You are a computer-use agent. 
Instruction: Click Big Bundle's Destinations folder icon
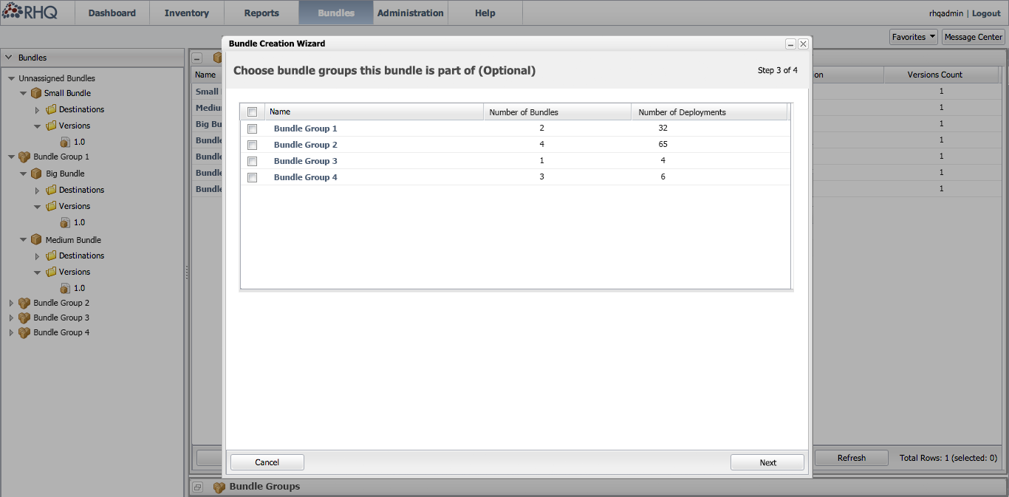pos(51,191)
